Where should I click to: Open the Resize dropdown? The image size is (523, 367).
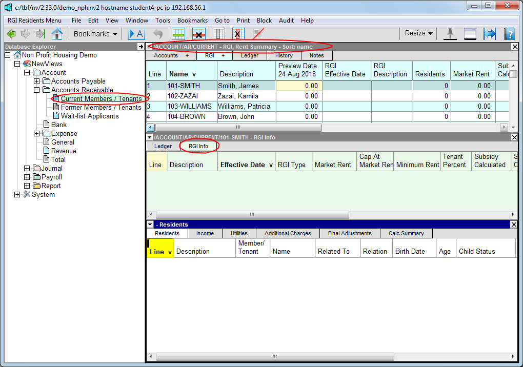coord(419,33)
